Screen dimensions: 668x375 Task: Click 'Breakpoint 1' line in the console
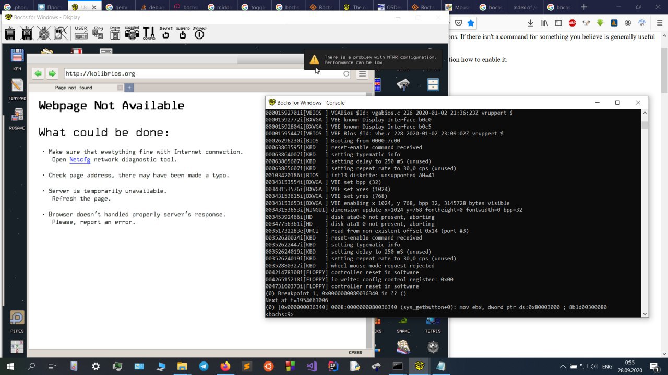click(336, 293)
